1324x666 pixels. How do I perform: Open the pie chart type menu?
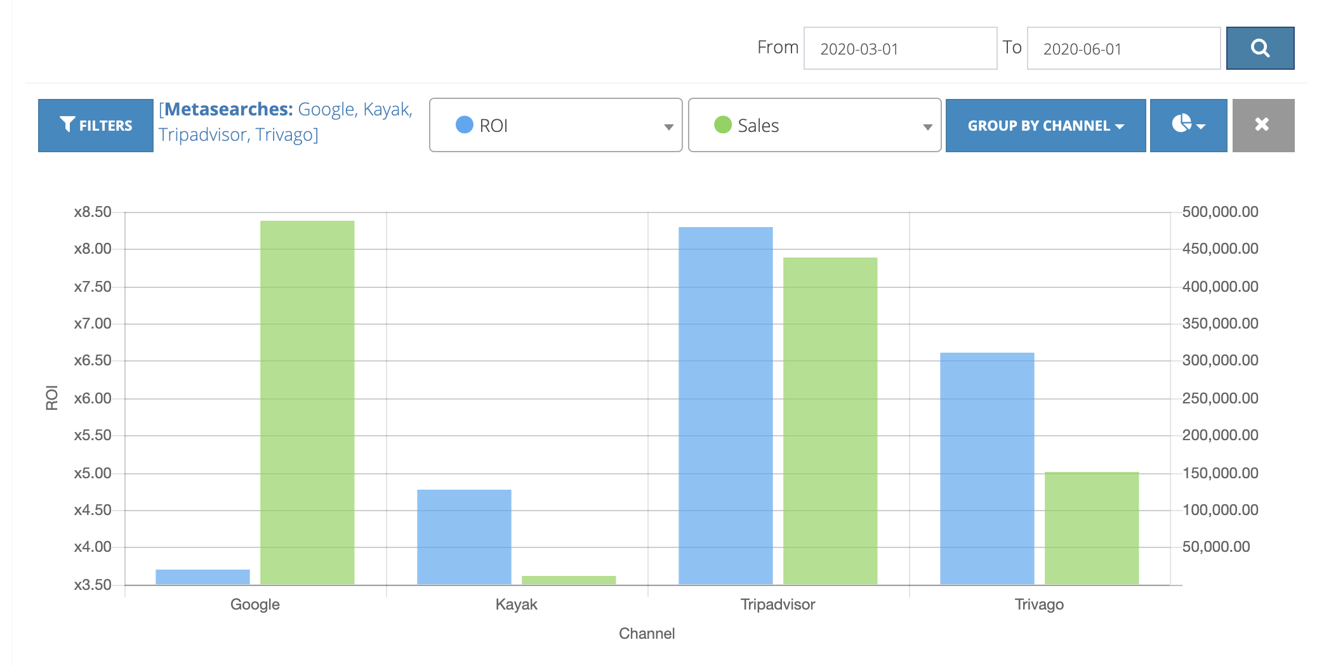tap(1188, 125)
